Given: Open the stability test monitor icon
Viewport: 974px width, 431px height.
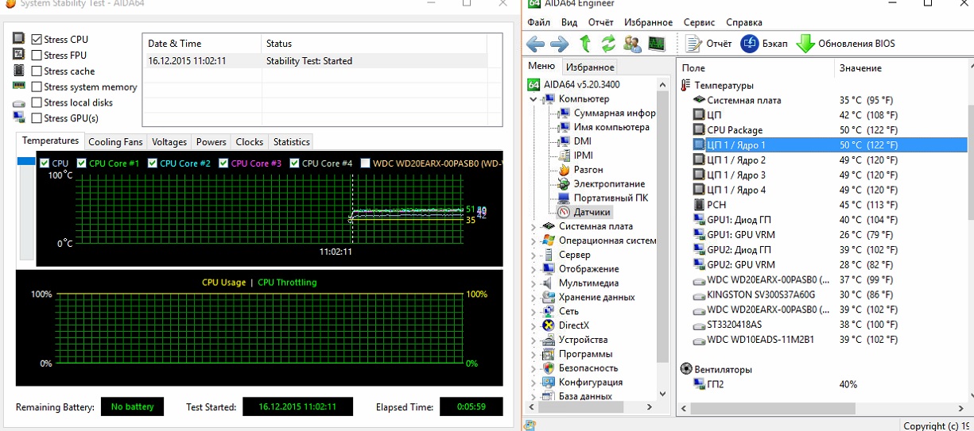Looking at the screenshot, I should [657, 43].
